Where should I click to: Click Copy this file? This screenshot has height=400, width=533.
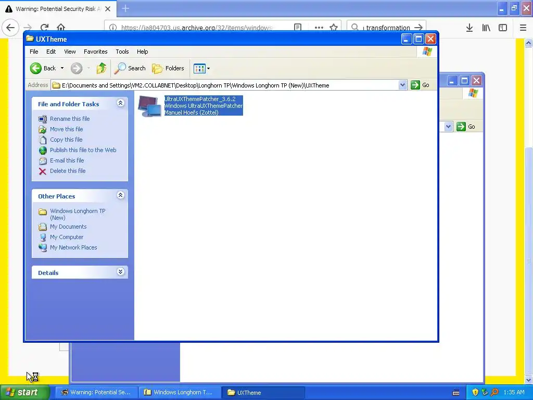pyautogui.click(x=66, y=140)
